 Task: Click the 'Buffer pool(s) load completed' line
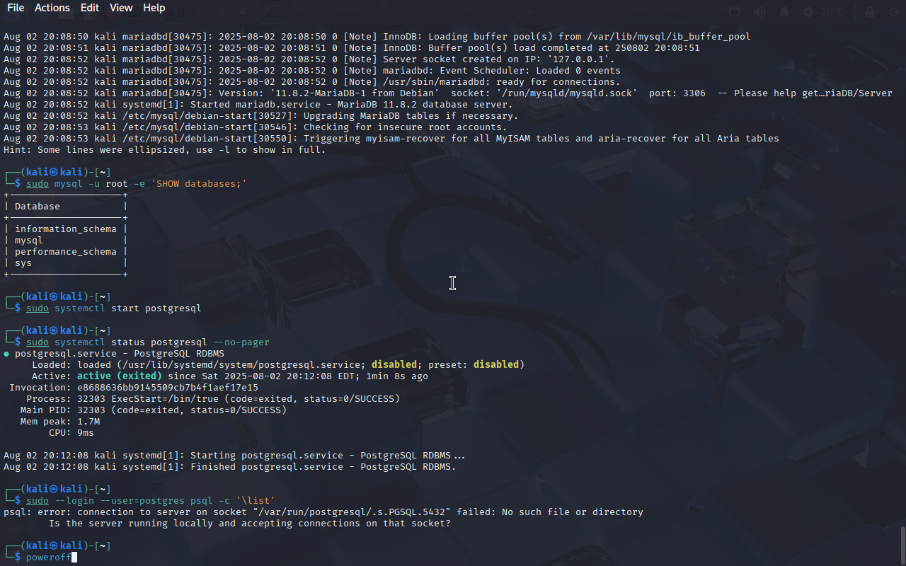click(x=352, y=48)
